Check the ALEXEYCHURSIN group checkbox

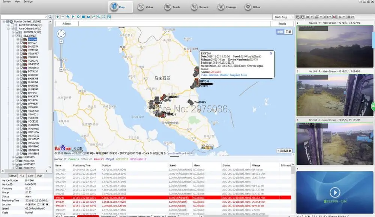(12, 25)
